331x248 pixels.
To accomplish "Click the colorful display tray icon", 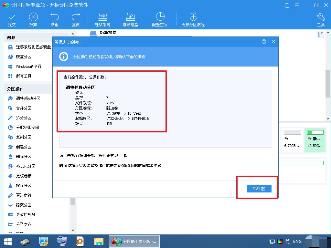I will [280, 242].
